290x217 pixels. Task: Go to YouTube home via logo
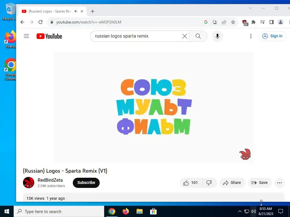(x=49, y=36)
